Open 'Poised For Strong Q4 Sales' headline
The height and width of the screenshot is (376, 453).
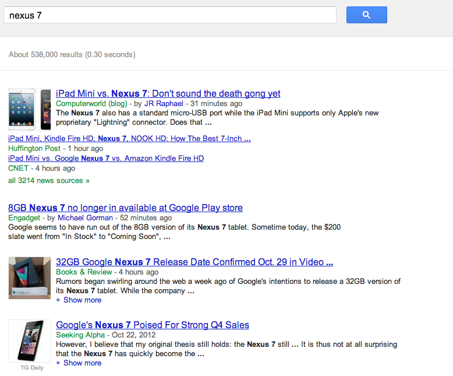[153, 325]
